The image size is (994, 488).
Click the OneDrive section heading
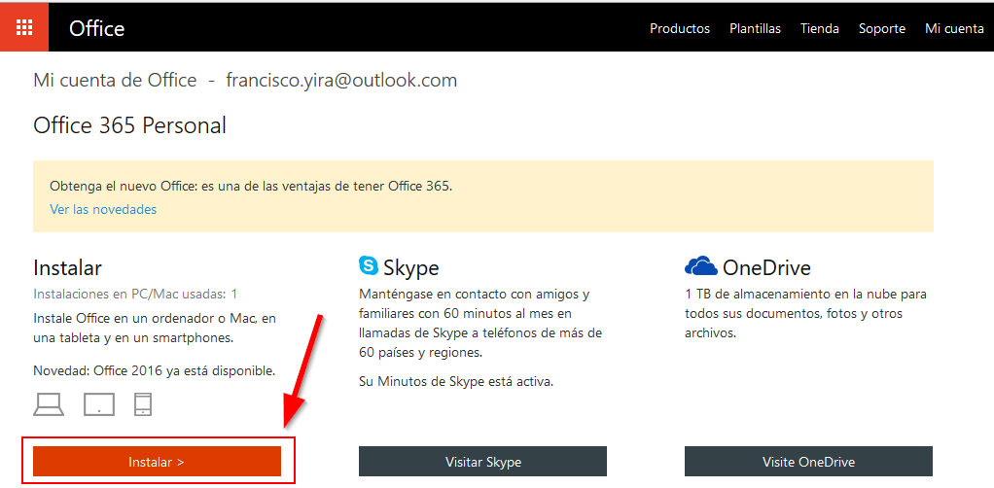click(x=766, y=267)
